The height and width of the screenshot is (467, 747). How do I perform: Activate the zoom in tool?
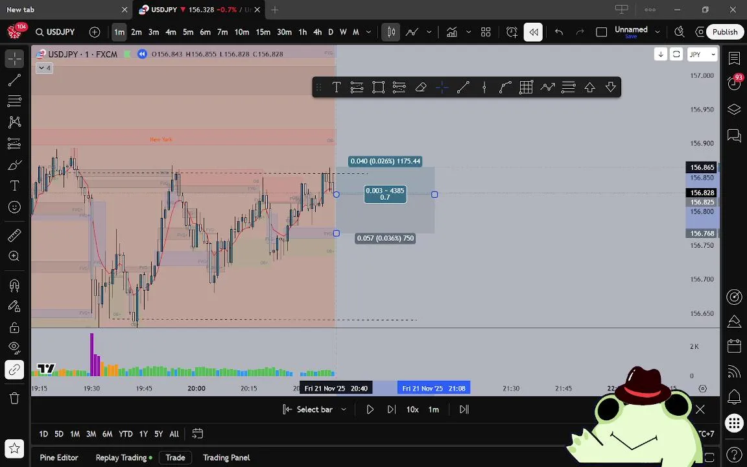click(x=14, y=256)
